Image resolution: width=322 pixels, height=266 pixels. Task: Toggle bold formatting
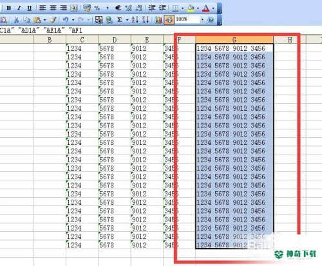[x=9, y=8]
